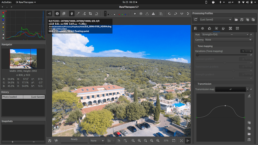Decrease Iterations (Tone-mapping) value
The image size is (258, 145).
pyautogui.click(x=246, y=51)
